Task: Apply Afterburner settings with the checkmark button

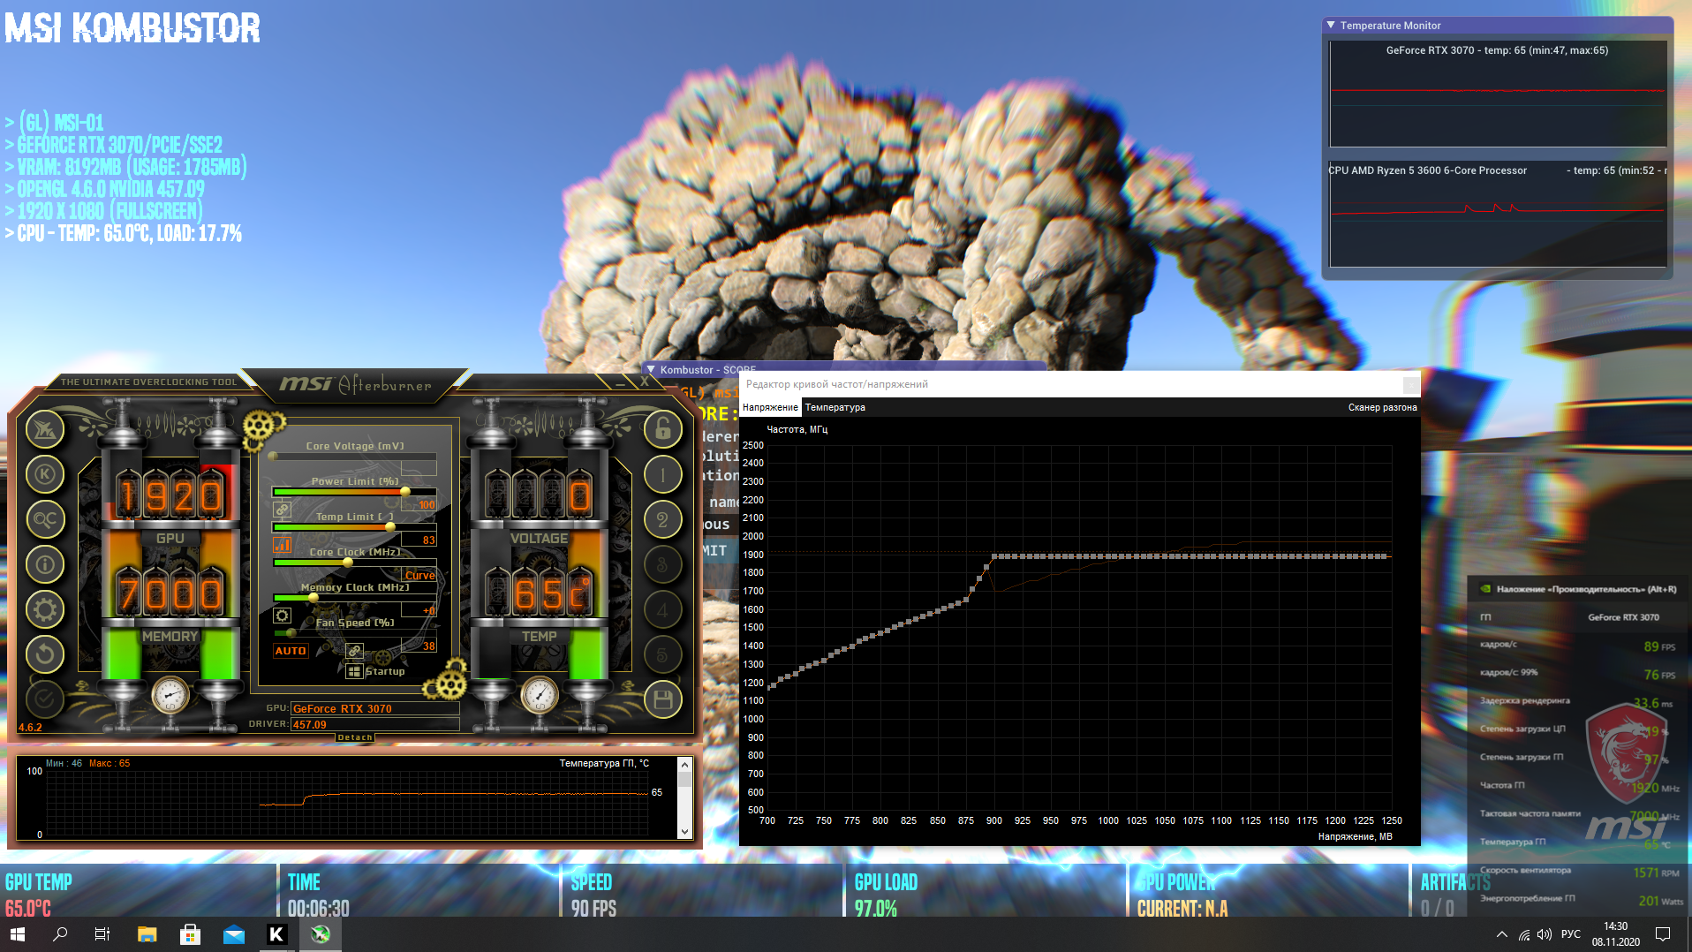Action: coord(45,699)
